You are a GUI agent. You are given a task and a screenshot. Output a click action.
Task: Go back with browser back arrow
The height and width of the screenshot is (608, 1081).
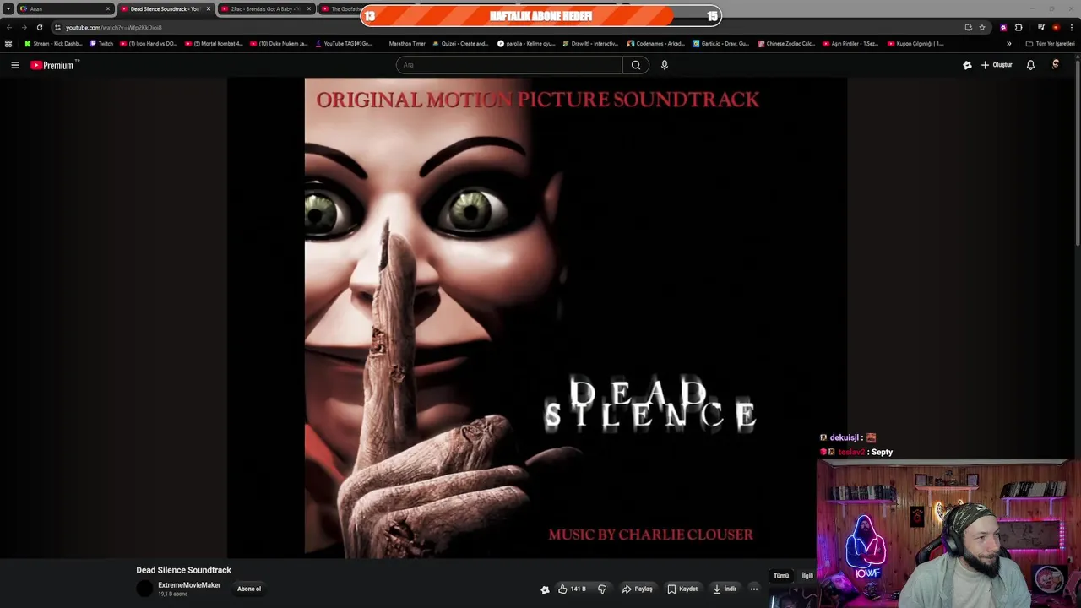point(9,27)
